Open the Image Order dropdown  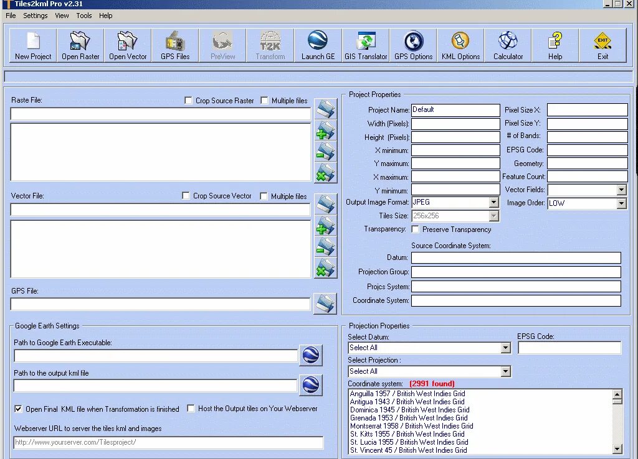click(x=621, y=203)
